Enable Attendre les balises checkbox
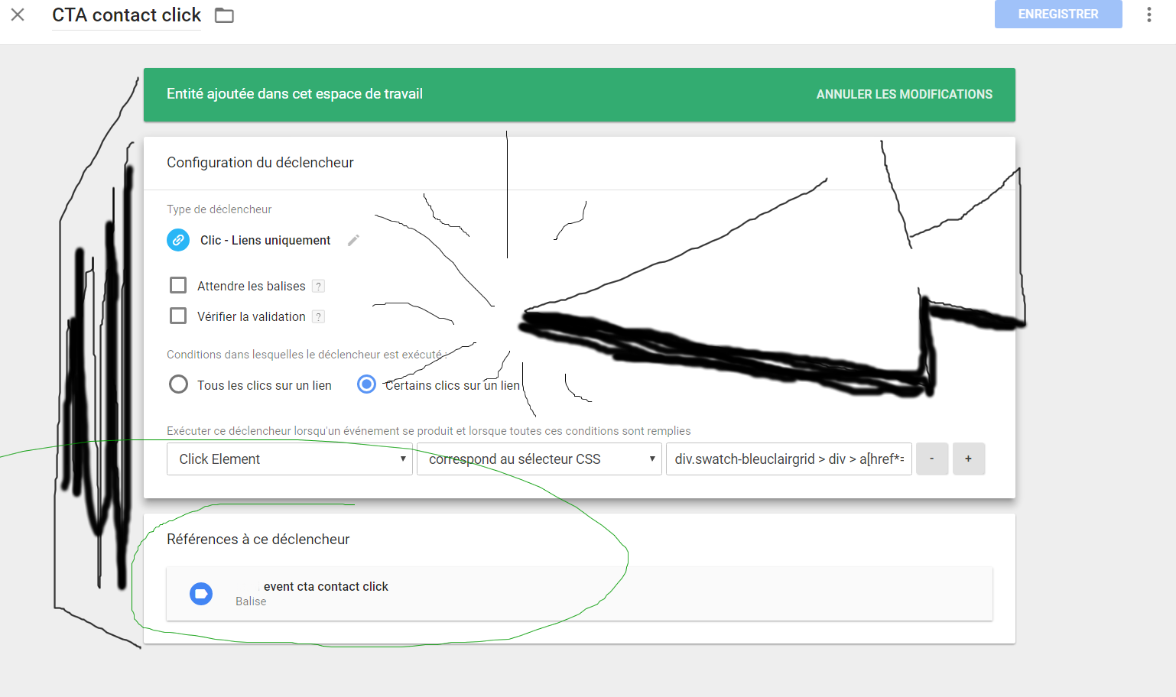 click(178, 286)
